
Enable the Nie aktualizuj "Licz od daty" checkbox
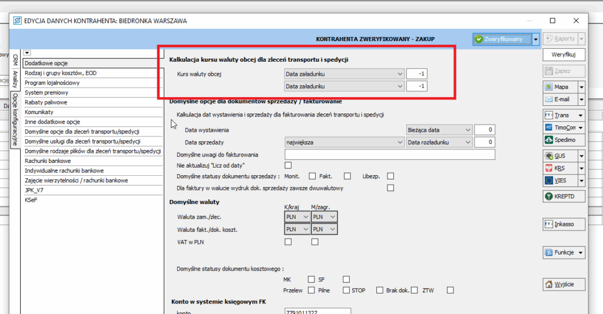pyautogui.click(x=289, y=165)
